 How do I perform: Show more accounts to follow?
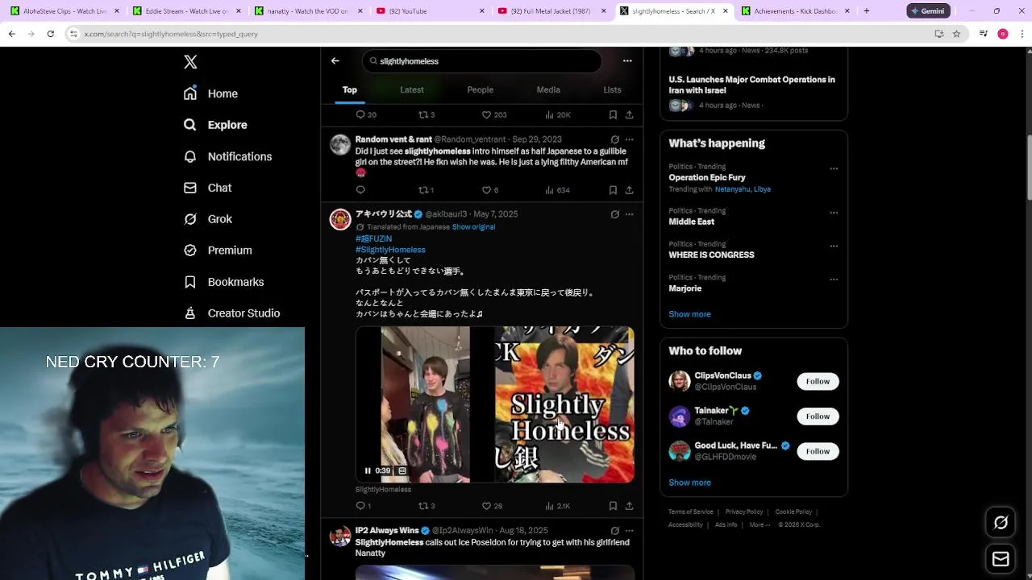click(x=689, y=483)
